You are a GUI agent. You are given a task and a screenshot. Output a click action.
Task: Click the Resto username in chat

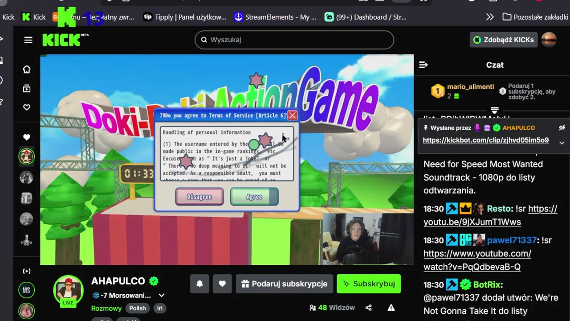tap(499, 208)
